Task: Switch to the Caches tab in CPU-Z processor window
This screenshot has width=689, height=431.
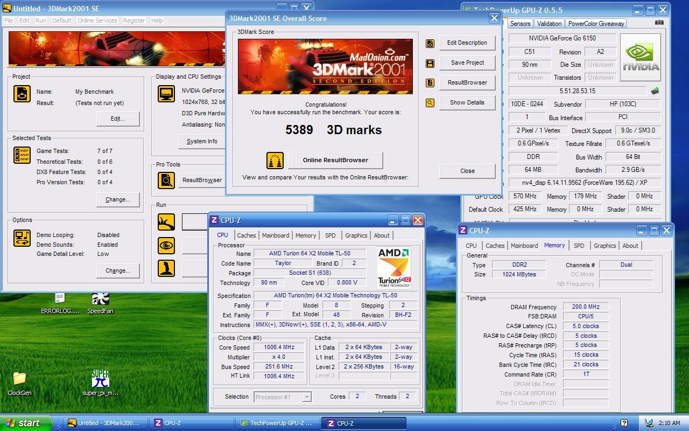Action: (x=246, y=235)
